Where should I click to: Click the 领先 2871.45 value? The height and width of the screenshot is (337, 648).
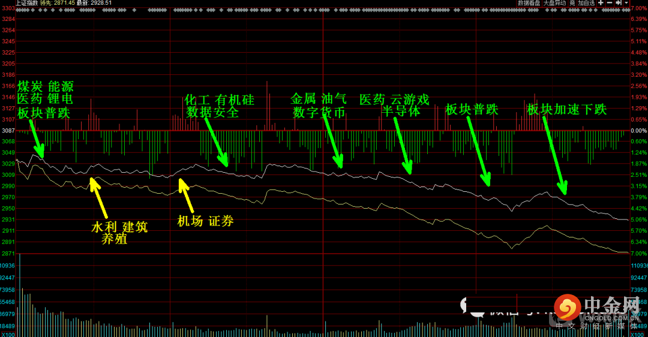click(x=58, y=3)
